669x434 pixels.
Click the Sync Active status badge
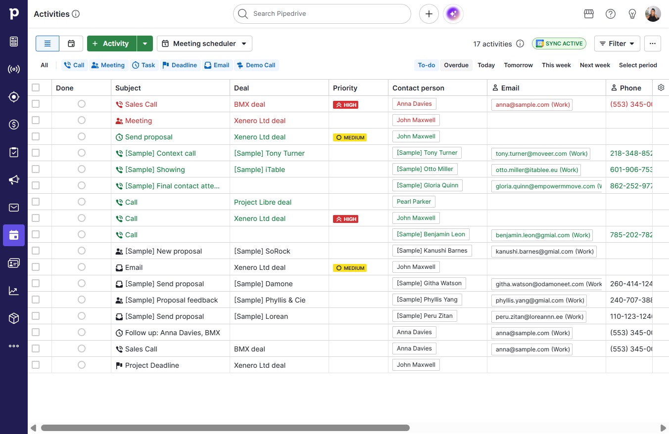click(559, 43)
